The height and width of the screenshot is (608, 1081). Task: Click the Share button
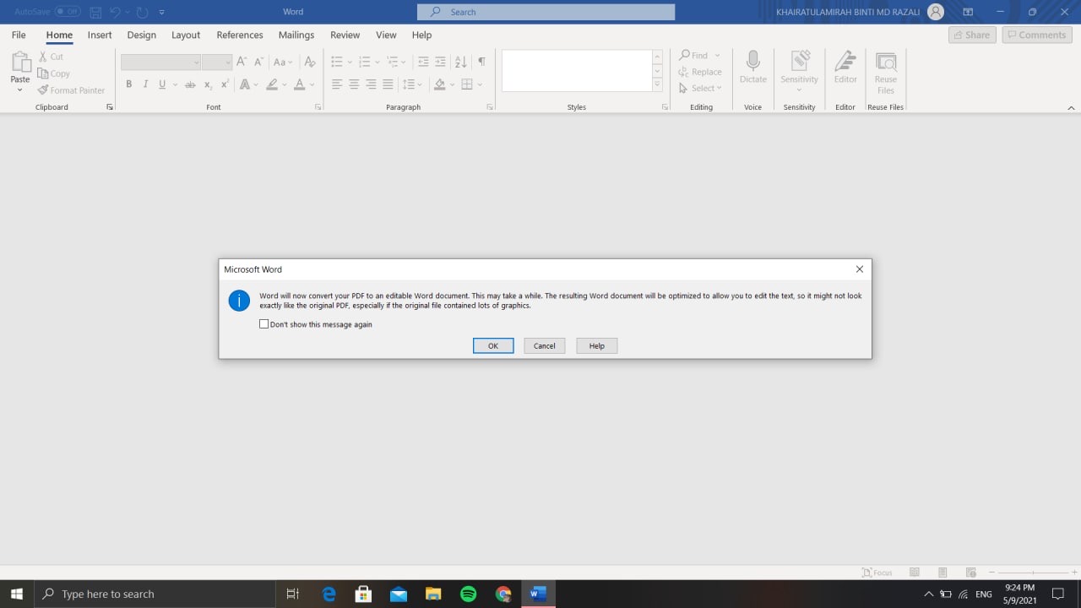tap(972, 35)
